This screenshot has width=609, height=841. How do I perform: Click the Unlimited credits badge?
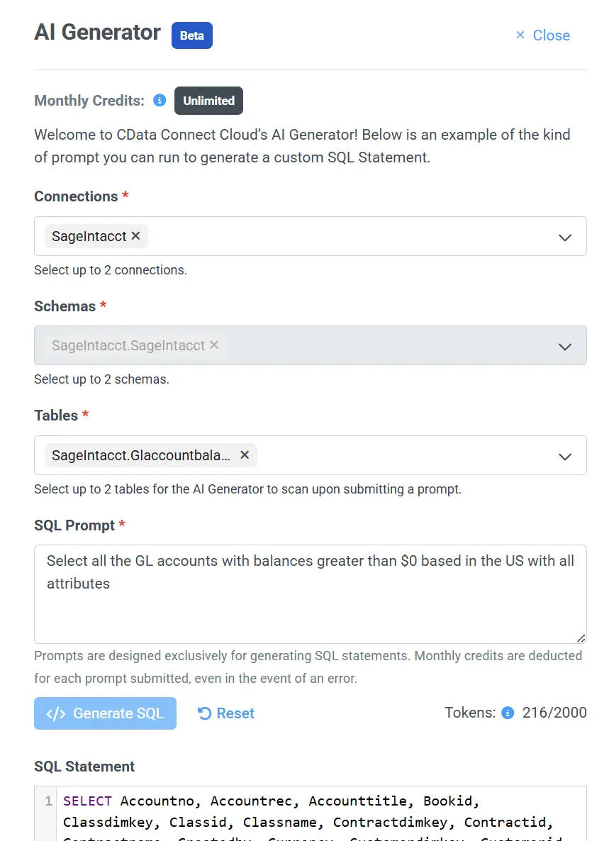pyautogui.click(x=208, y=100)
